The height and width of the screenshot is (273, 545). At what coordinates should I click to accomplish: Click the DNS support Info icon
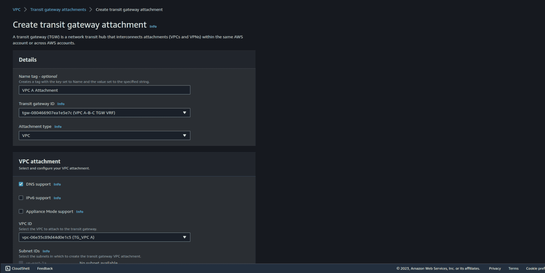click(57, 184)
